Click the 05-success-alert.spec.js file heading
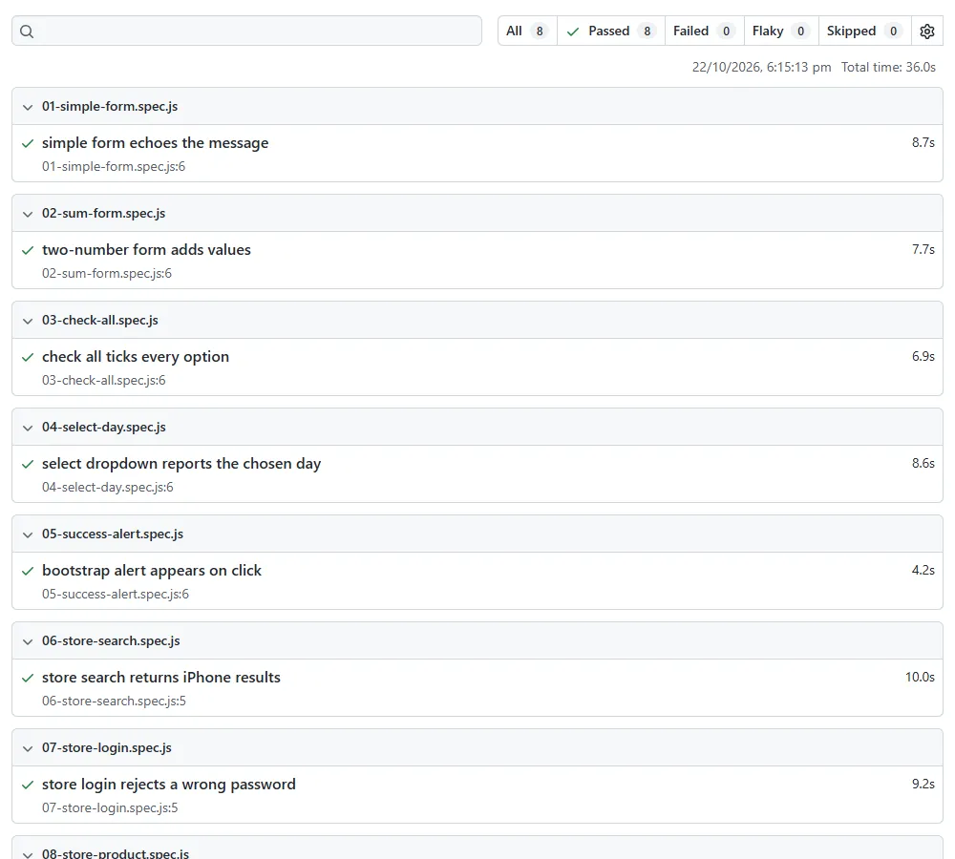 tap(113, 534)
